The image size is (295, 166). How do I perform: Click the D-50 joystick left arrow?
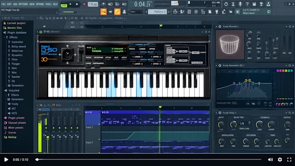pyautogui.click(x=60, y=55)
